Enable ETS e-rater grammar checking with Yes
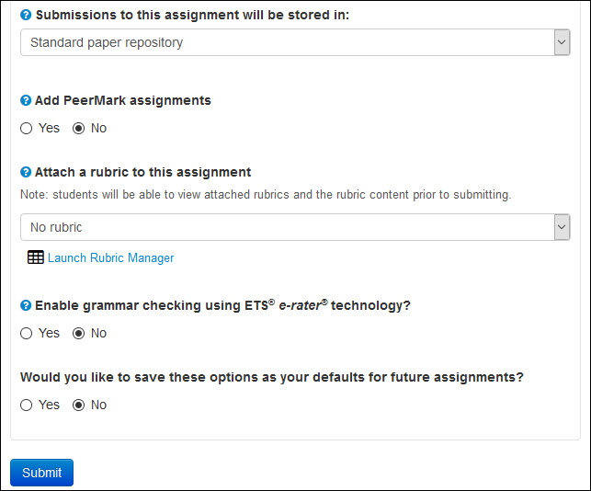The image size is (591, 491). (27, 333)
